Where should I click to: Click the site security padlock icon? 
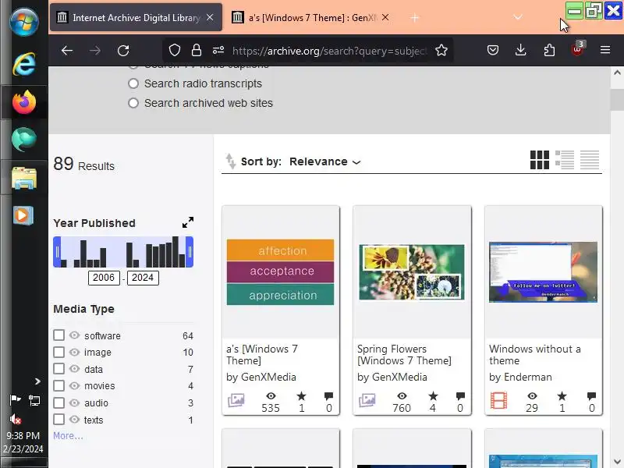(197, 51)
